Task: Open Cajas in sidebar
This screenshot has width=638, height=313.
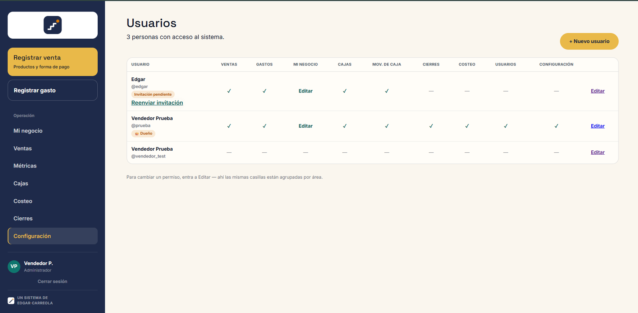Action: pyautogui.click(x=53, y=183)
